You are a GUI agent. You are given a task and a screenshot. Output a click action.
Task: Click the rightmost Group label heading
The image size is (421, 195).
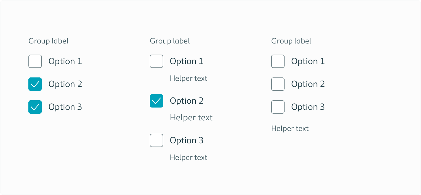tap(291, 41)
